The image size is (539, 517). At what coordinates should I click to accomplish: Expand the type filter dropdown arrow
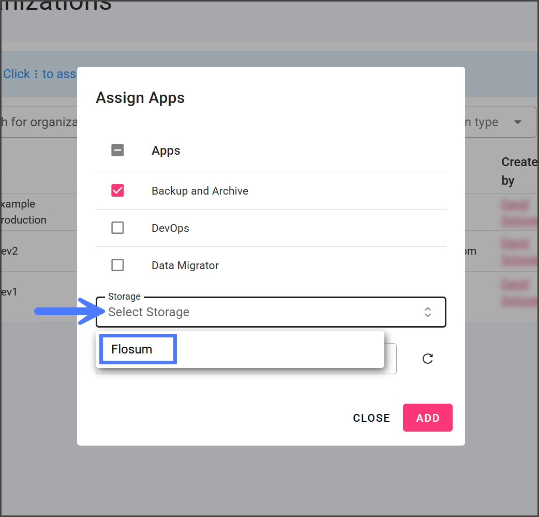click(517, 123)
